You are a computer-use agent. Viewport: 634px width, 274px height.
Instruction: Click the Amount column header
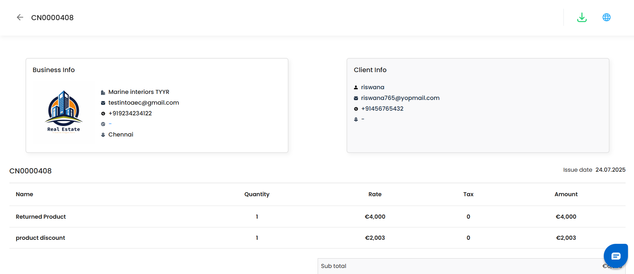(566, 194)
